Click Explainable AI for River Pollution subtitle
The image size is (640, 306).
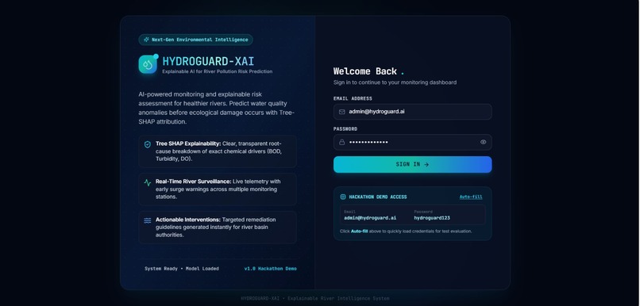217,71
